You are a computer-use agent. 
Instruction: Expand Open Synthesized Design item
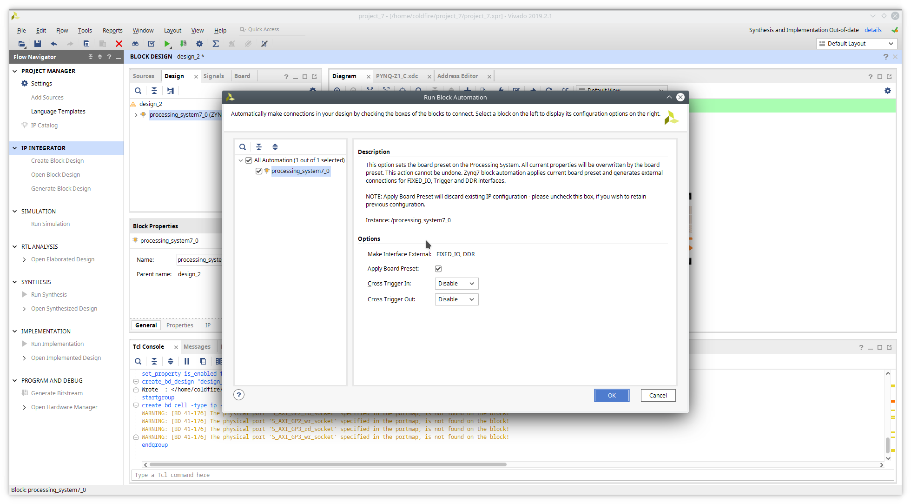pyautogui.click(x=24, y=309)
